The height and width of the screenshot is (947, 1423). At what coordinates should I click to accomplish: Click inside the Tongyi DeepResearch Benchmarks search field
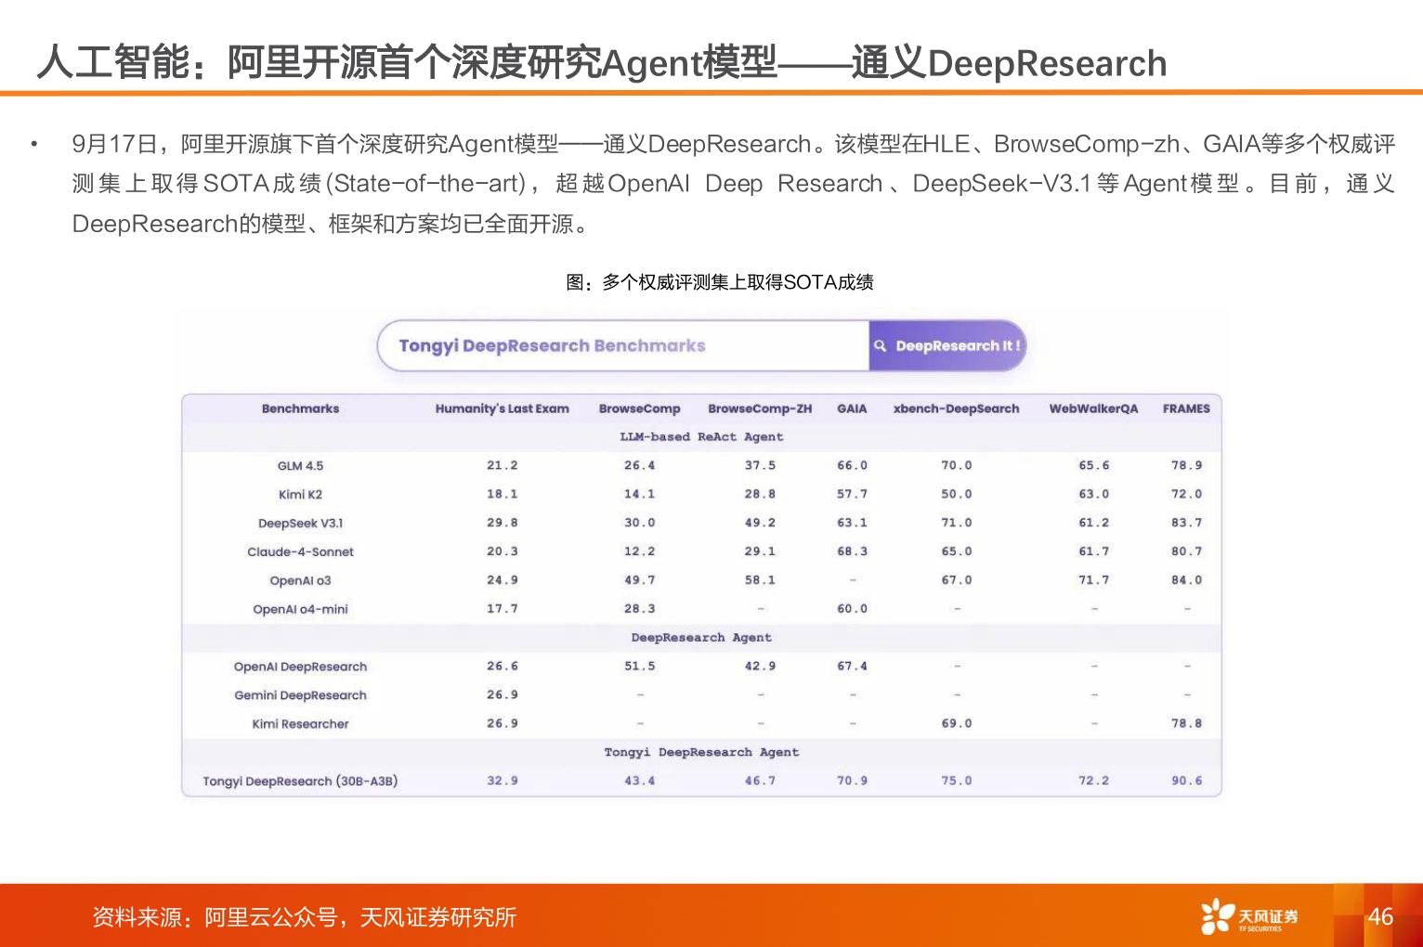coord(622,345)
